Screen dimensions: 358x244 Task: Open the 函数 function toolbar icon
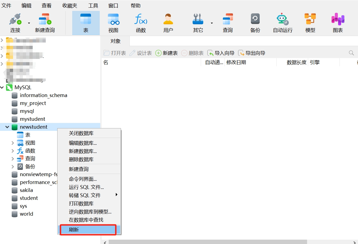click(x=141, y=20)
